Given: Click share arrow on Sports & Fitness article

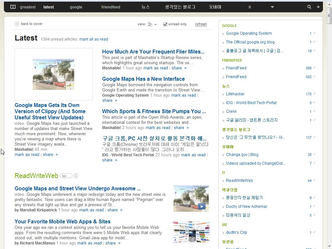Looking at the screenshot, I should coord(188,128).
